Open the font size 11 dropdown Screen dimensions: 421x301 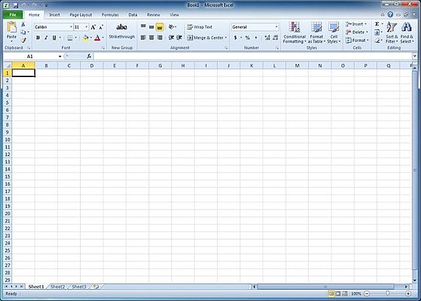pyautogui.click(x=86, y=27)
